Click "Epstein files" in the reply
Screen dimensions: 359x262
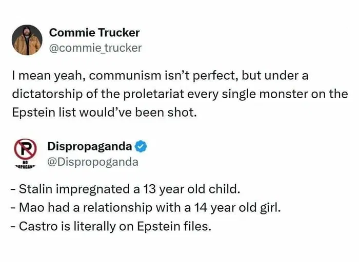click(177, 226)
